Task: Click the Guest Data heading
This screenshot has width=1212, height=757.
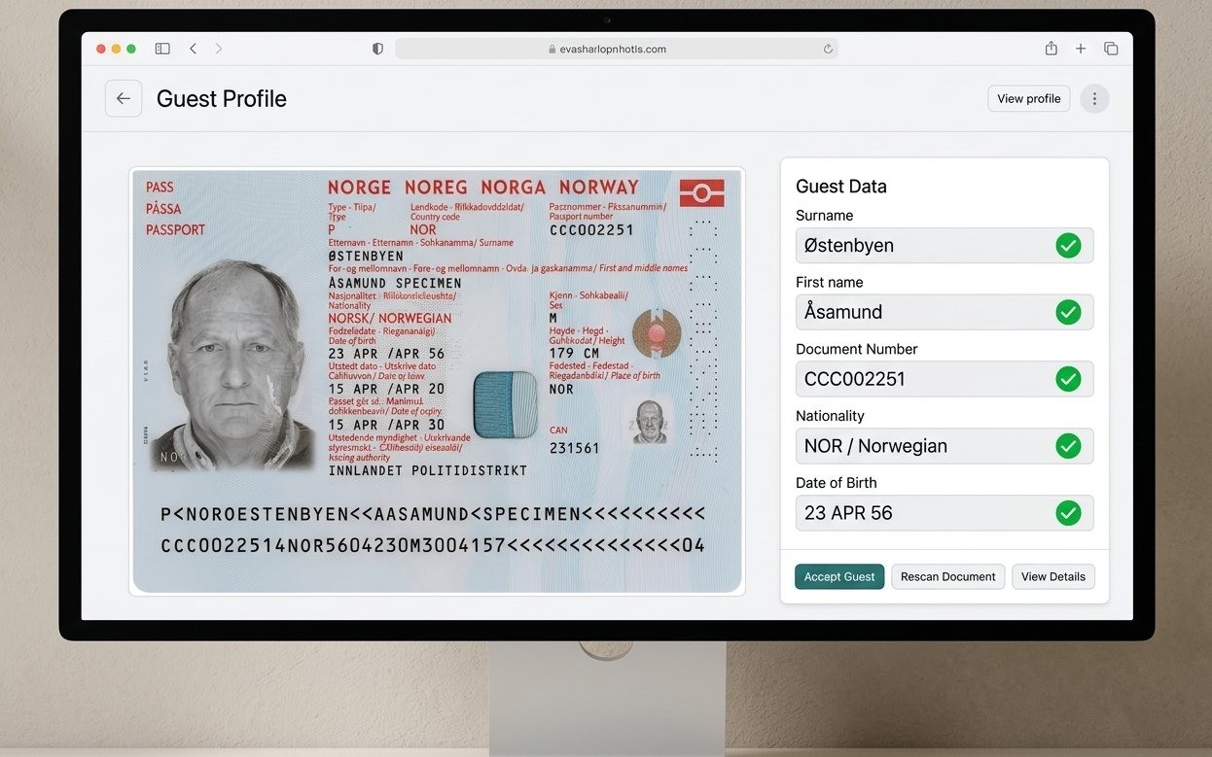Action: (x=841, y=187)
